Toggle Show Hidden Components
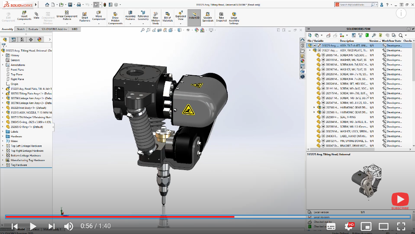 tap(115, 17)
